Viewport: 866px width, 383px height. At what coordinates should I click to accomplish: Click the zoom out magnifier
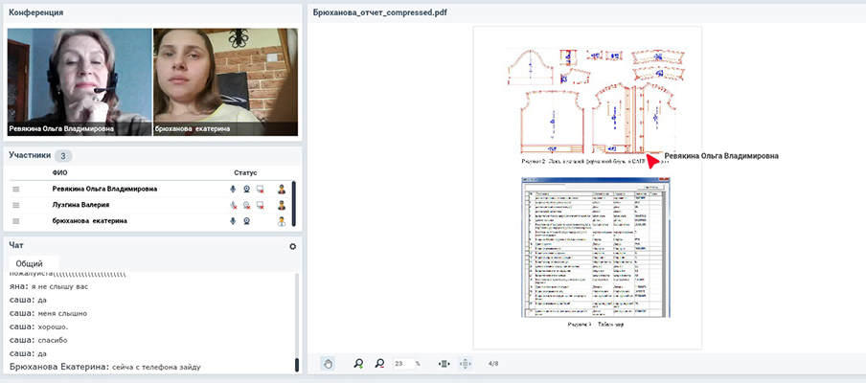click(379, 364)
